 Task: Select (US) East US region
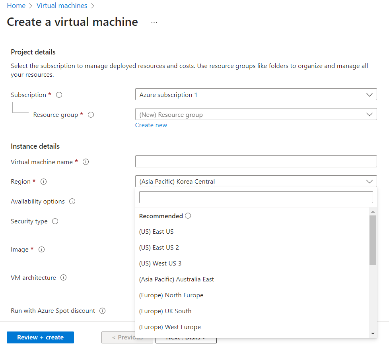tap(252, 231)
